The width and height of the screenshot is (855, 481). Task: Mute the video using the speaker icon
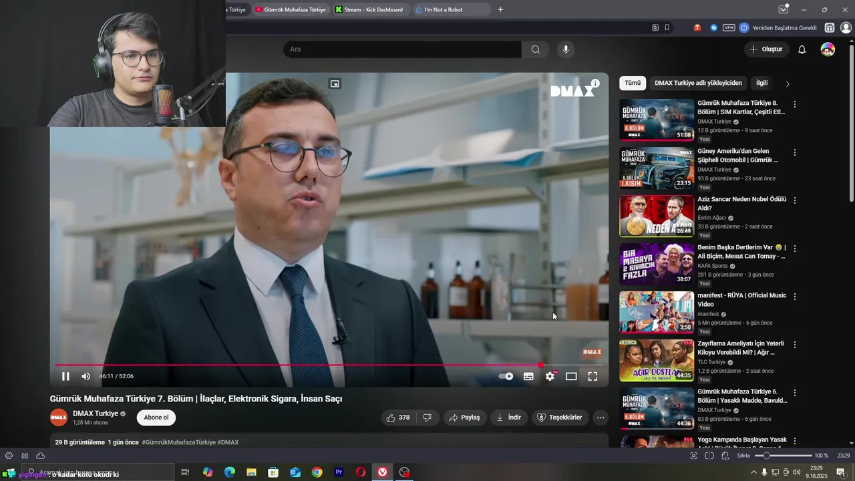coord(85,376)
